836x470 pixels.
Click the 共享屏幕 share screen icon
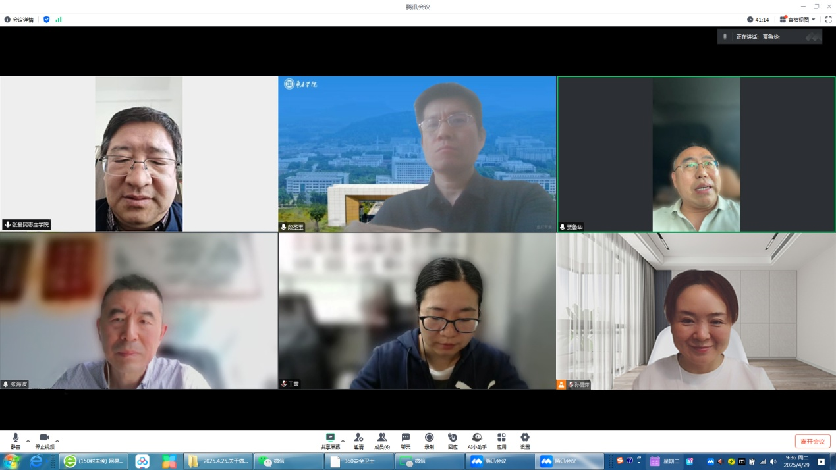330,440
